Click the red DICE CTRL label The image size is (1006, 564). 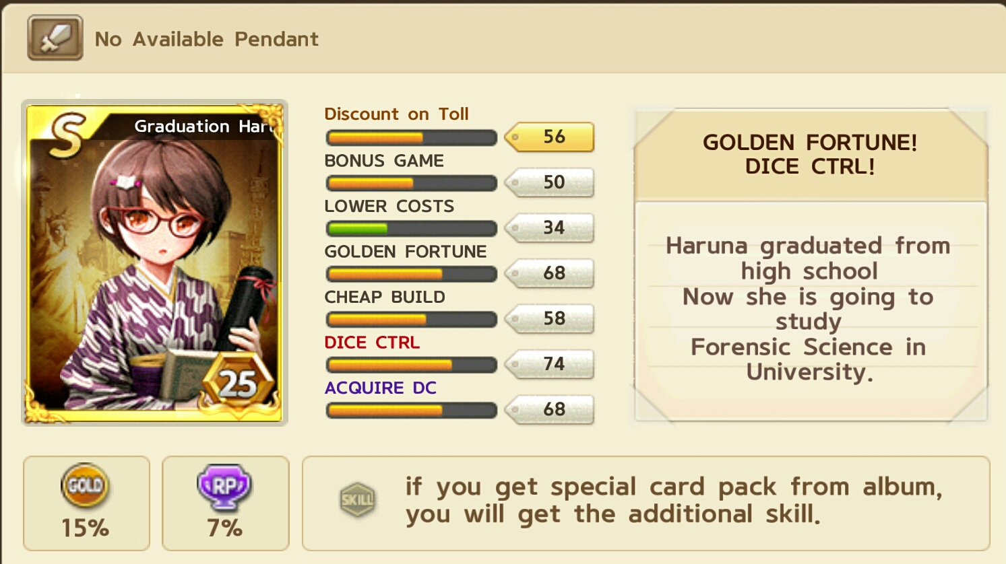click(372, 343)
